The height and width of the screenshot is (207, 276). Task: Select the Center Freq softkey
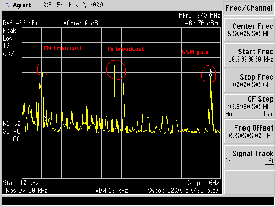(249, 30)
